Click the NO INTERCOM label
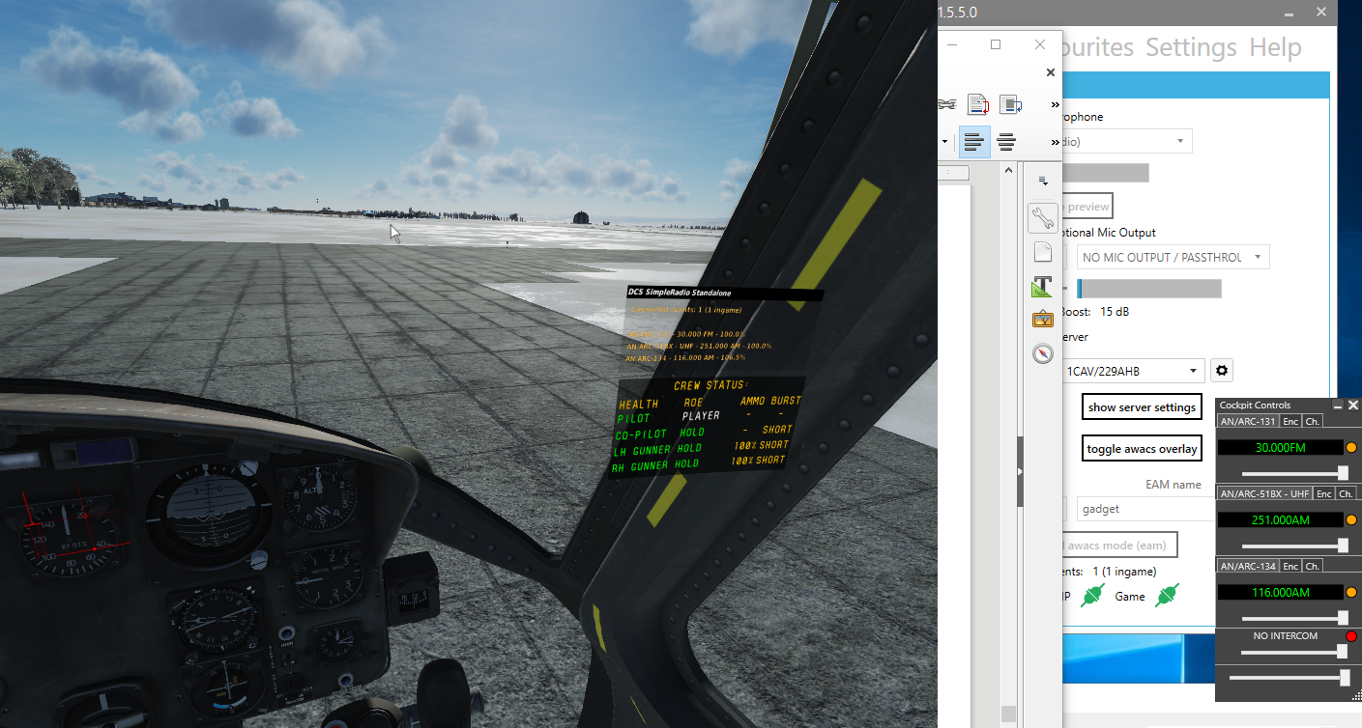This screenshot has height=728, width=1362. (1285, 636)
